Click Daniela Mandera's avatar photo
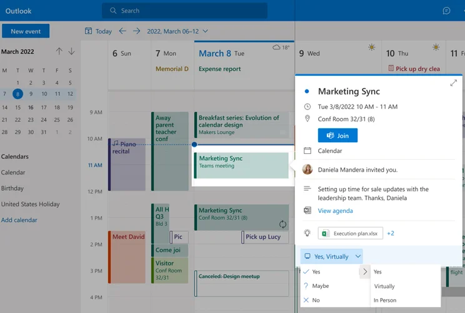 click(307, 169)
